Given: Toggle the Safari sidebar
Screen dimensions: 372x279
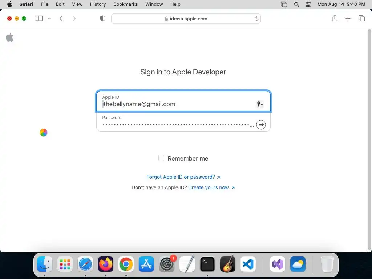Looking at the screenshot, I should pos(39,18).
